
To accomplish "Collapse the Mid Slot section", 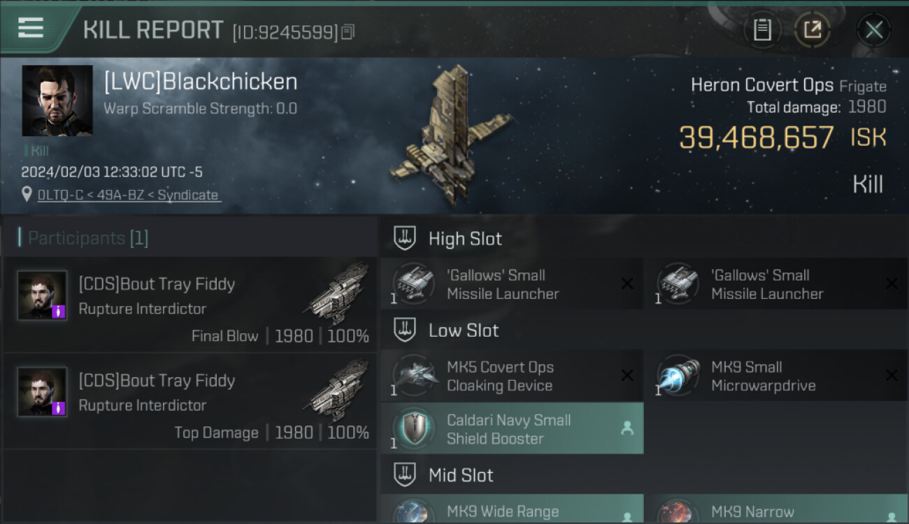I will click(x=405, y=475).
